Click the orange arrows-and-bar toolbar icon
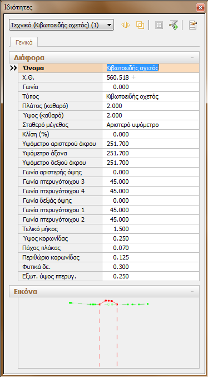Viewport: 208px width, 377px height. click(x=126, y=25)
